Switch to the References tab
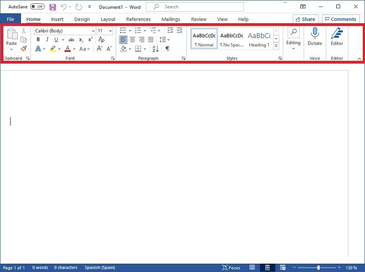Viewport: 365px width, 272px height. 138,19
